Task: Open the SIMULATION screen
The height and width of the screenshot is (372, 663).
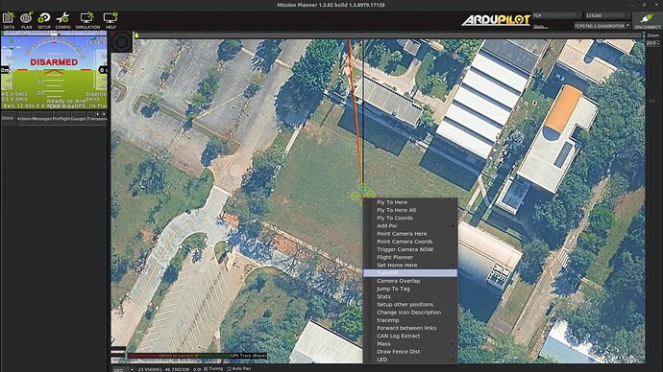Action: click(87, 20)
